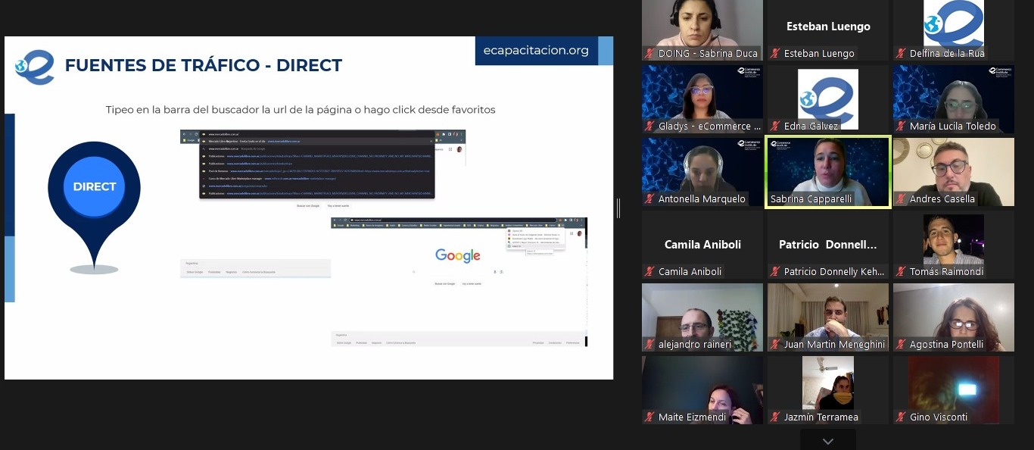Click the eCapacitacion logo in slide header
The width and height of the screenshot is (1034, 450).
(x=35, y=67)
